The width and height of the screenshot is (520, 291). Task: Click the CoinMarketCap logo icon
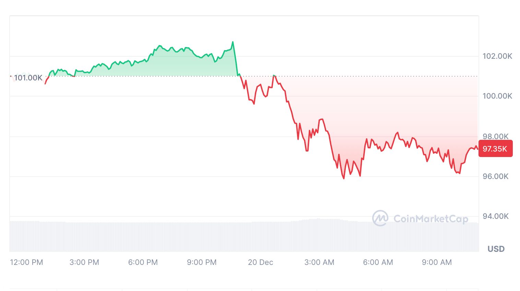pyautogui.click(x=380, y=218)
